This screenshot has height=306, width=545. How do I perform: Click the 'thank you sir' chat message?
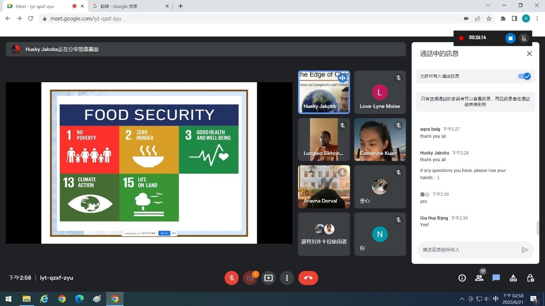click(x=433, y=136)
